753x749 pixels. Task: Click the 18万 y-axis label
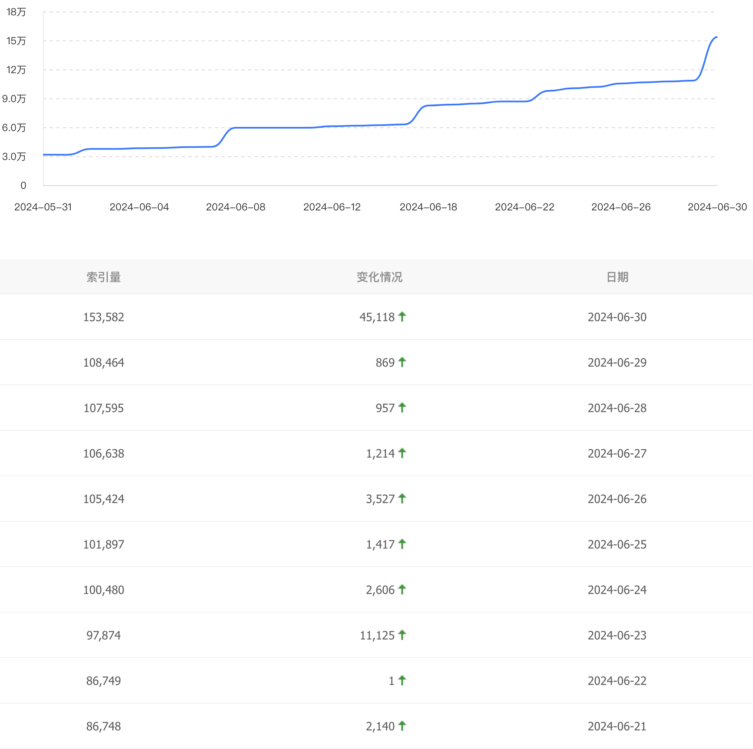click(x=16, y=12)
